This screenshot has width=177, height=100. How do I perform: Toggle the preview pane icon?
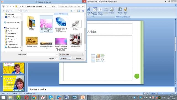79,11
